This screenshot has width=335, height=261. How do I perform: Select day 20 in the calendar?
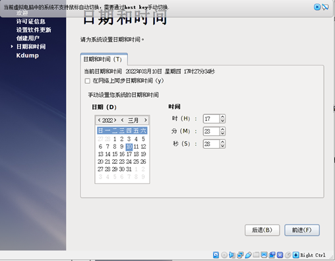100,162
